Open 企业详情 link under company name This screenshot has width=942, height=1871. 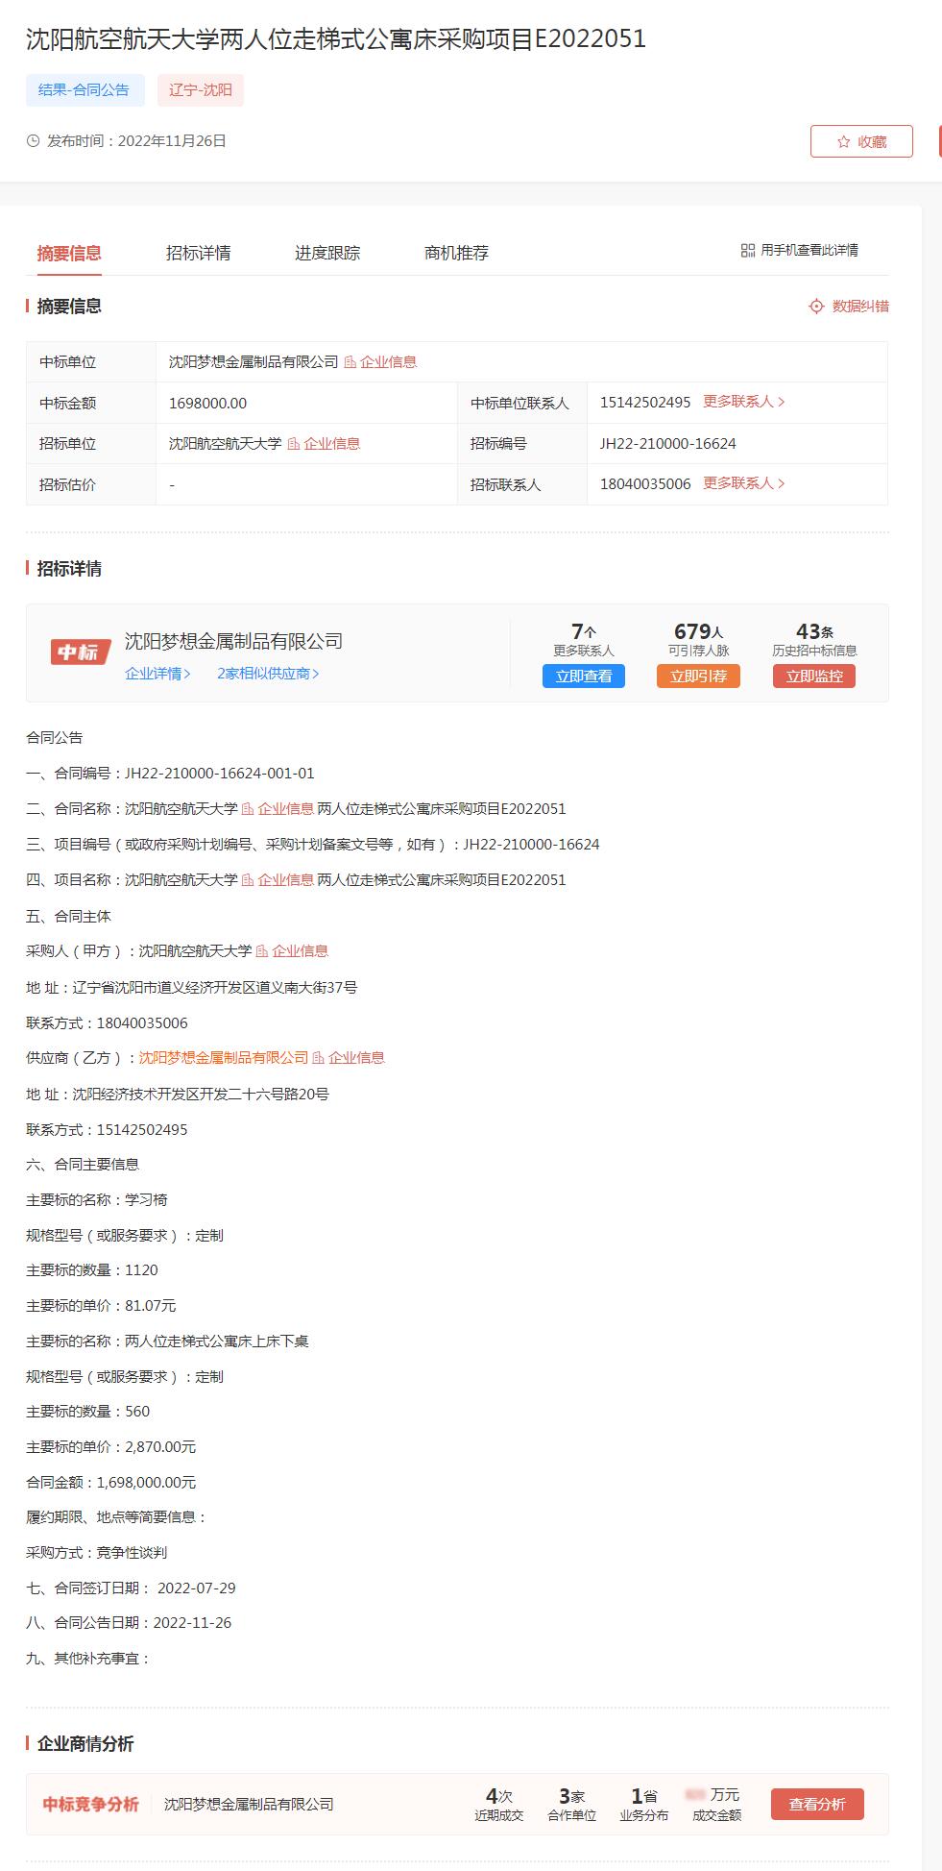pyautogui.click(x=157, y=674)
